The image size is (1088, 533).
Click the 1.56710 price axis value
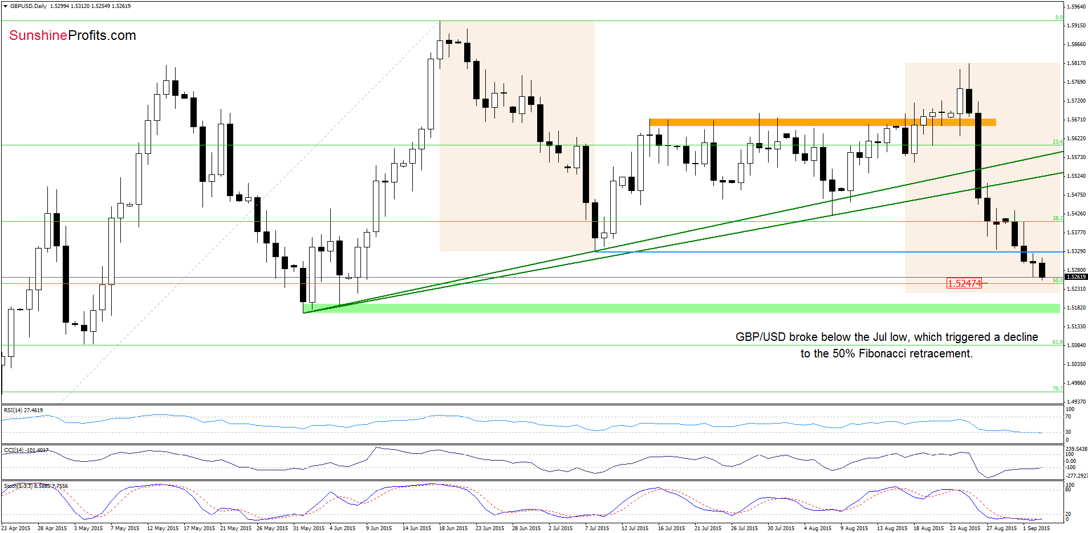click(x=1076, y=120)
